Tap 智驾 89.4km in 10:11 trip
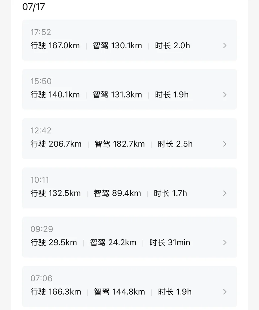 pos(117,193)
